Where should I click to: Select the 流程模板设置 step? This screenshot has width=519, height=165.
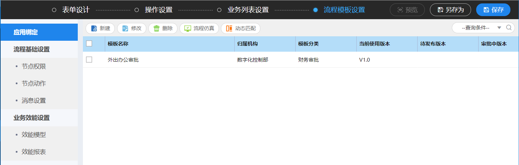pos(344,10)
